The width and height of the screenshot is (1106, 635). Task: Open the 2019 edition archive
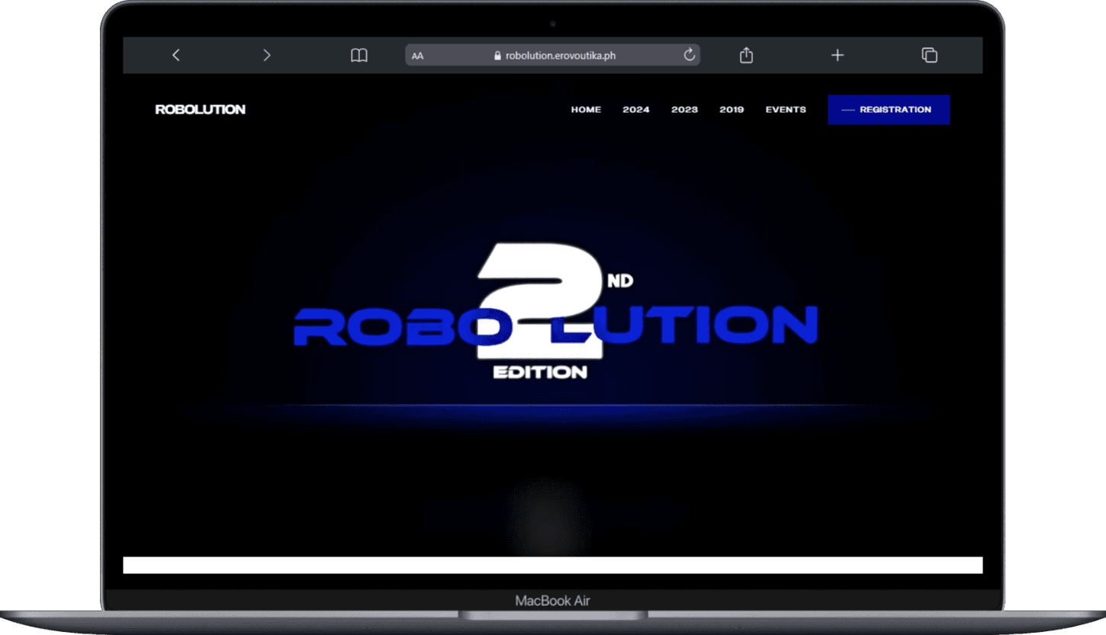pos(731,109)
